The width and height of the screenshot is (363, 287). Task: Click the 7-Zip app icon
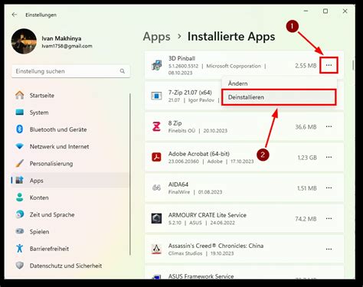[156, 96]
